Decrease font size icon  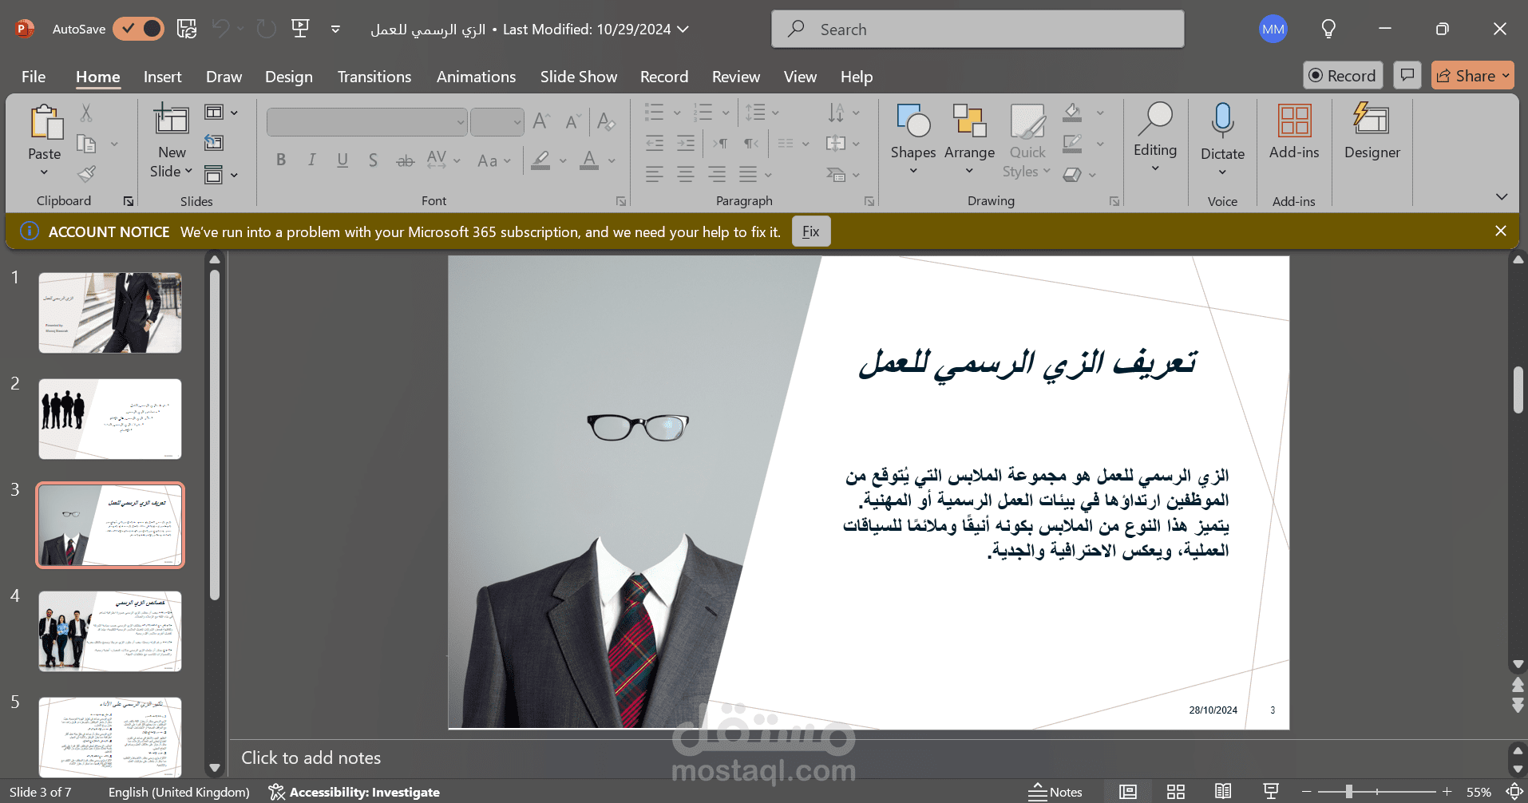point(572,121)
